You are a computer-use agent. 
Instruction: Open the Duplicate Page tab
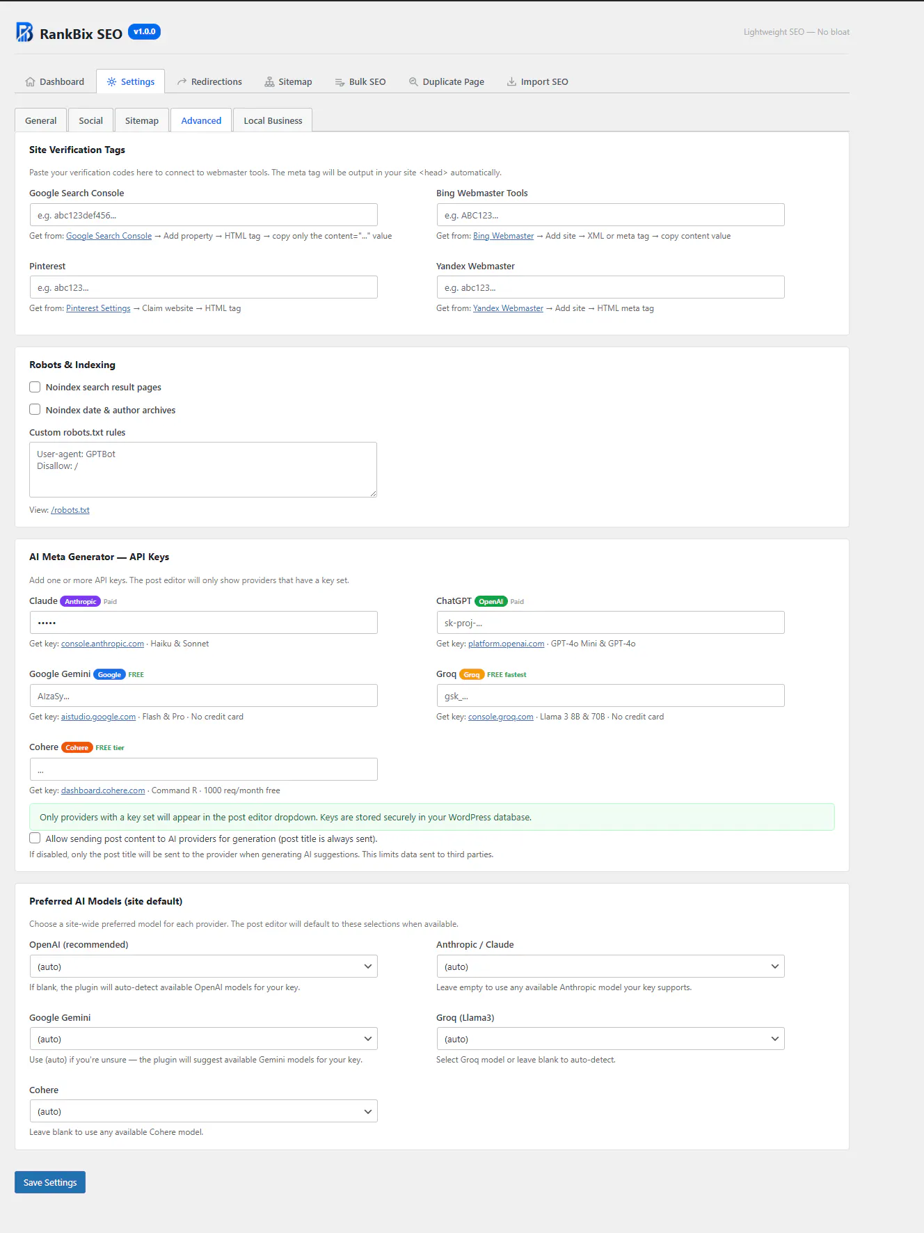click(x=446, y=81)
